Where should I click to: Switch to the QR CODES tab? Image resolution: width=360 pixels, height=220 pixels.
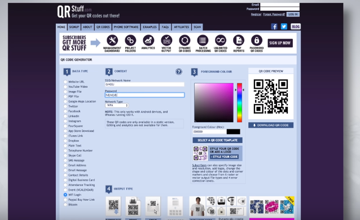(x=103, y=27)
